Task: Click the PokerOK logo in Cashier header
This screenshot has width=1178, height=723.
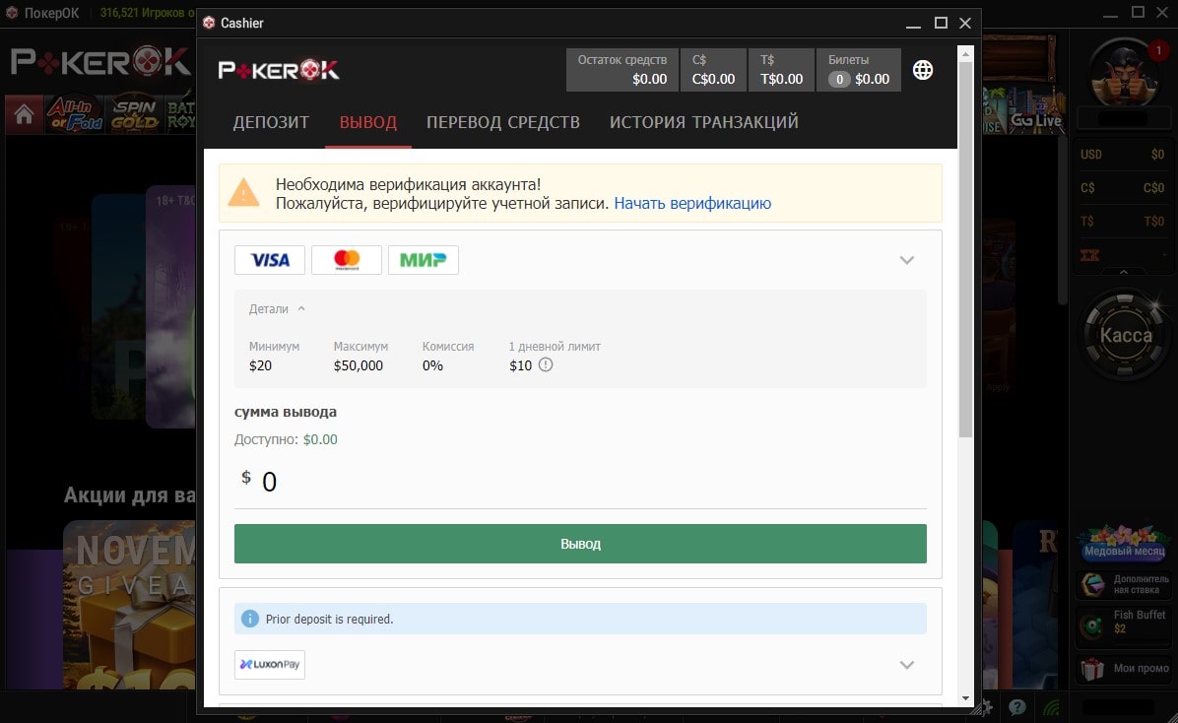Action: 279,70
